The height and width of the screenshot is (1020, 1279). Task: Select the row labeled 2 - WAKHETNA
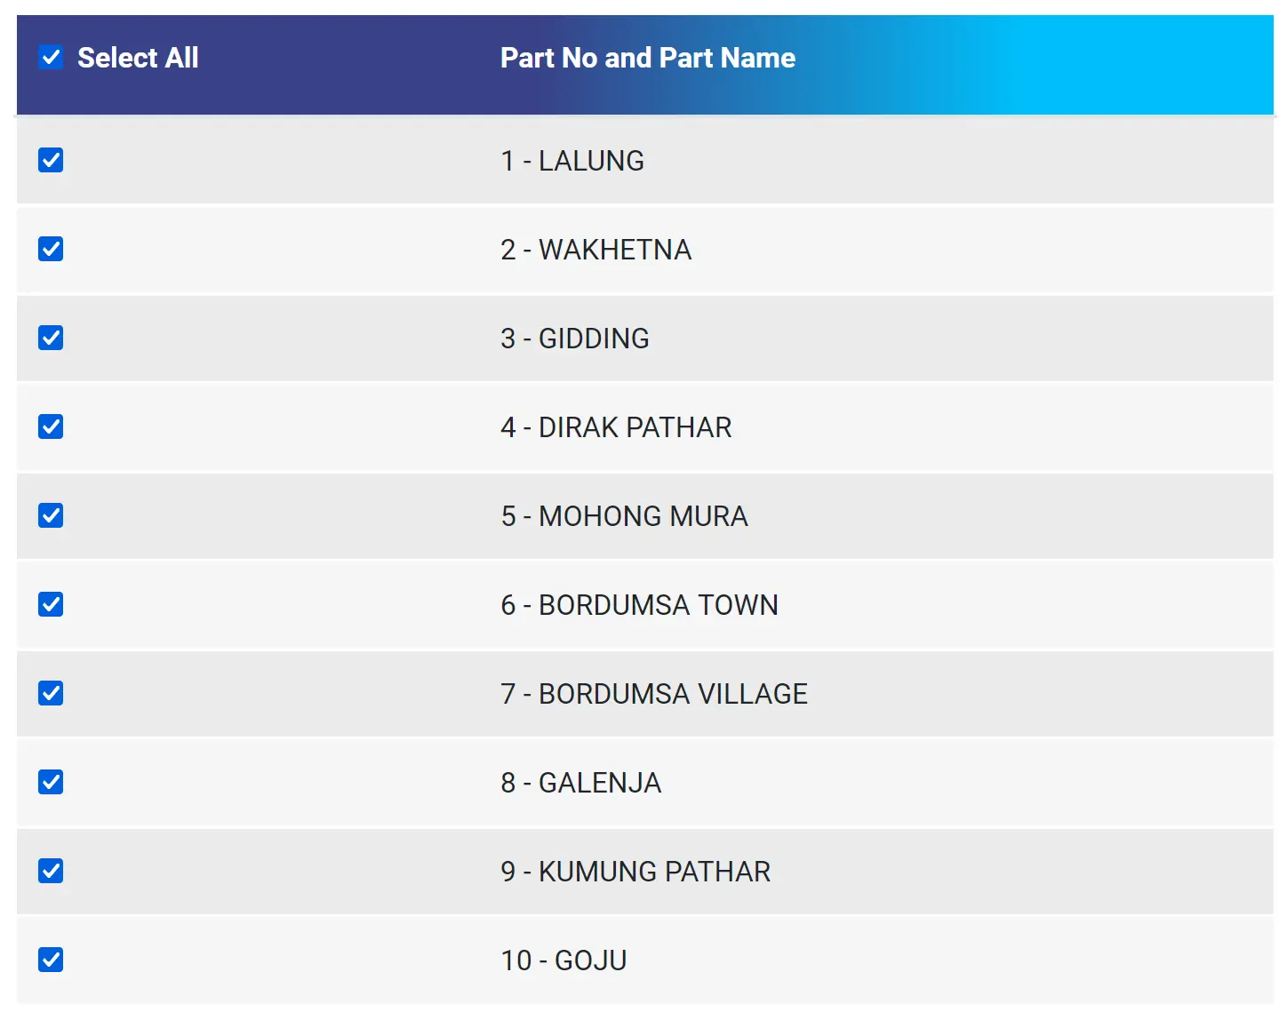(x=596, y=249)
